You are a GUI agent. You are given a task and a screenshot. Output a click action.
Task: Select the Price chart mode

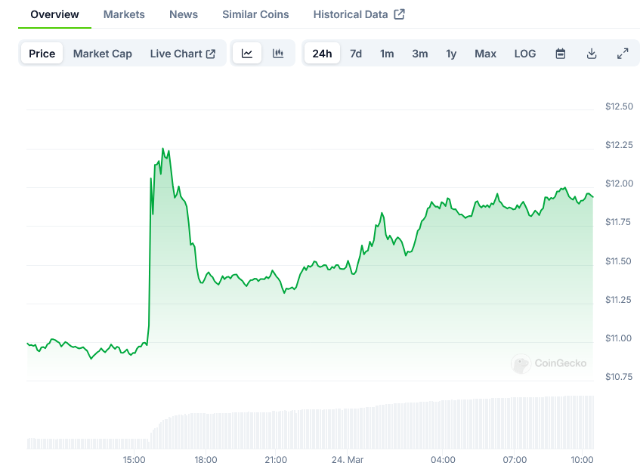[42, 54]
